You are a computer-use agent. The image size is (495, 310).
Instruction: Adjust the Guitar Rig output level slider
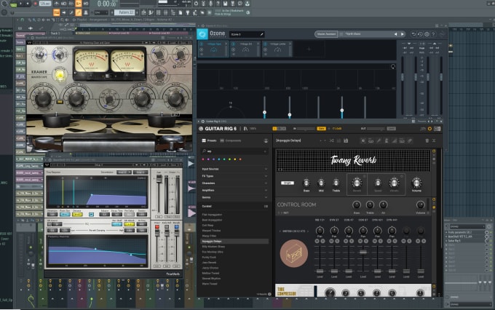(376, 129)
